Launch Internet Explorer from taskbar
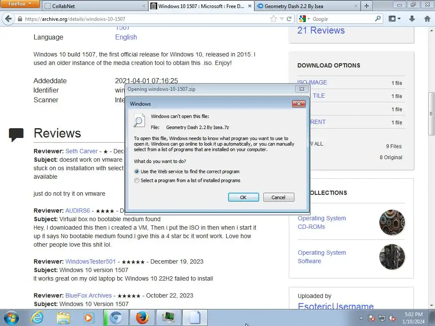435x326 pixels. 37,318
